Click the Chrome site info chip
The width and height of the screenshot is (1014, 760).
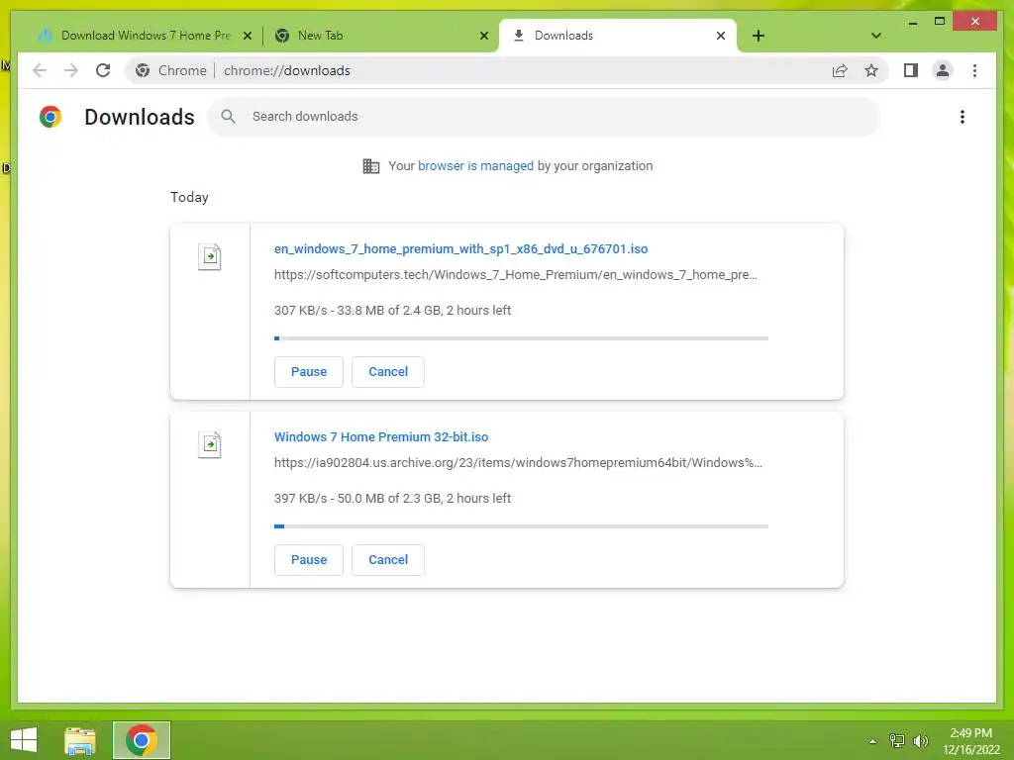[x=170, y=70]
